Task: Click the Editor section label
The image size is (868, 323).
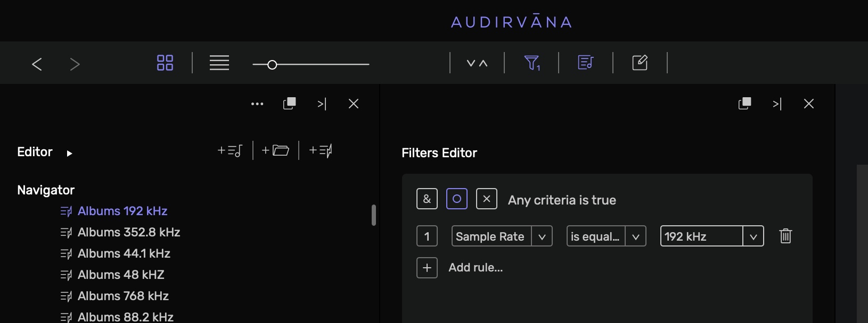Action: pos(35,152)
